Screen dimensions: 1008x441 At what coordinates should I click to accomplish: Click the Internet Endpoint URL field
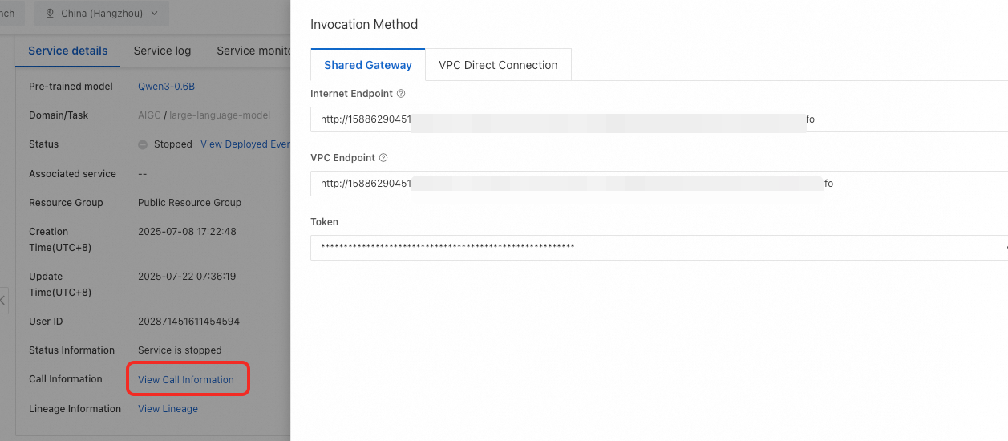[658, 119]
